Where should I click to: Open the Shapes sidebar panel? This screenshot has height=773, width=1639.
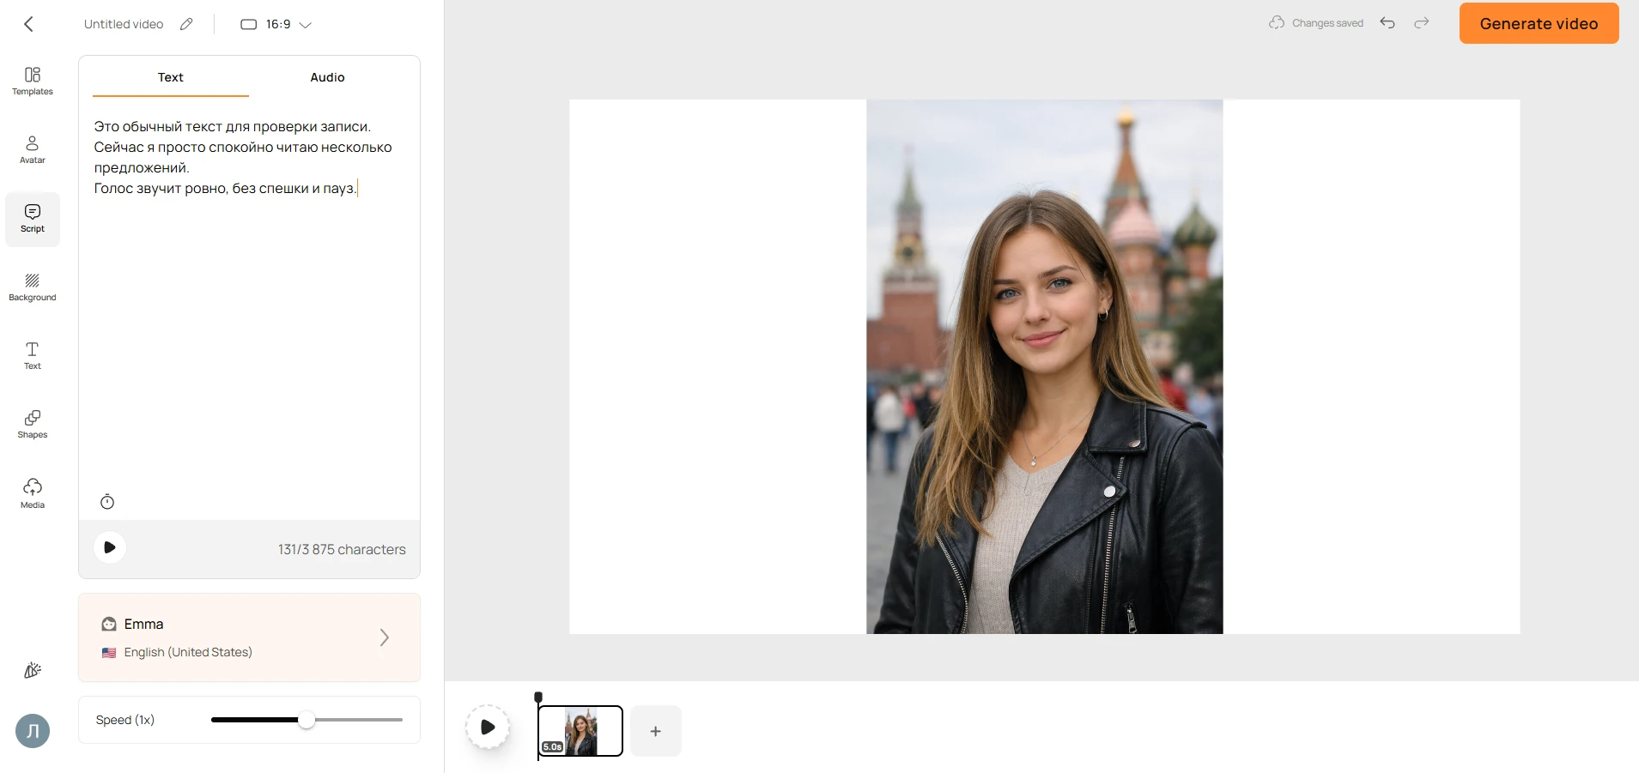[33, 424]
